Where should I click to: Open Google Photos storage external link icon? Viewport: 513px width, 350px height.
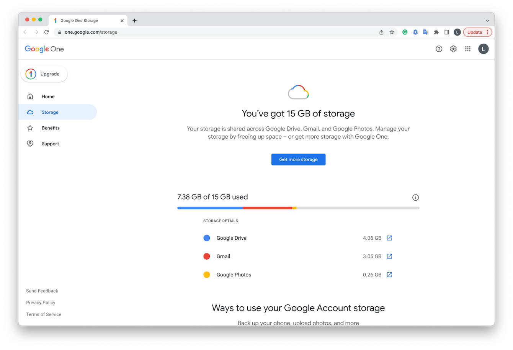pyautogui.click(x=389, y=275)
